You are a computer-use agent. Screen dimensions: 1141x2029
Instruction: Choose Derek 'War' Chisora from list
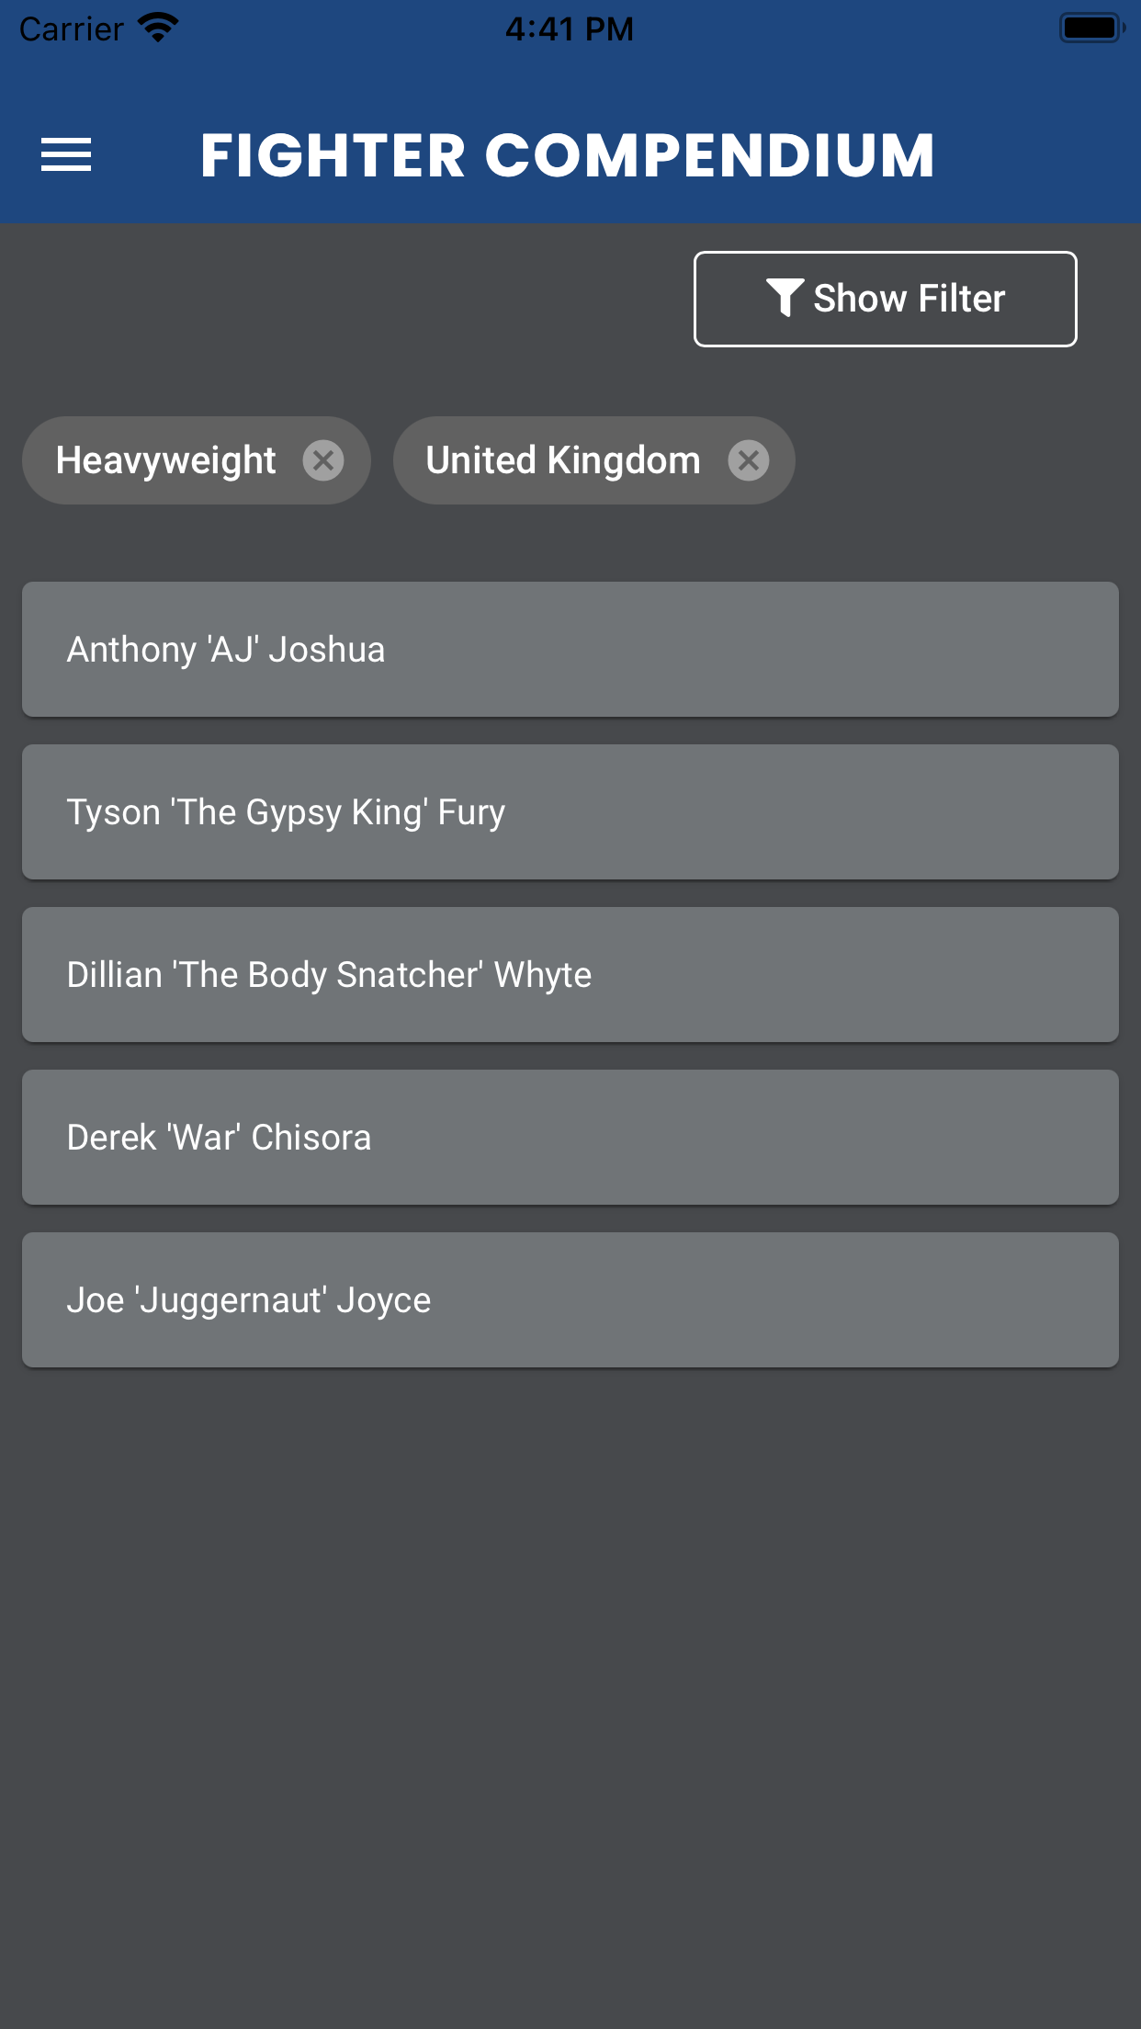point(570,1137)
